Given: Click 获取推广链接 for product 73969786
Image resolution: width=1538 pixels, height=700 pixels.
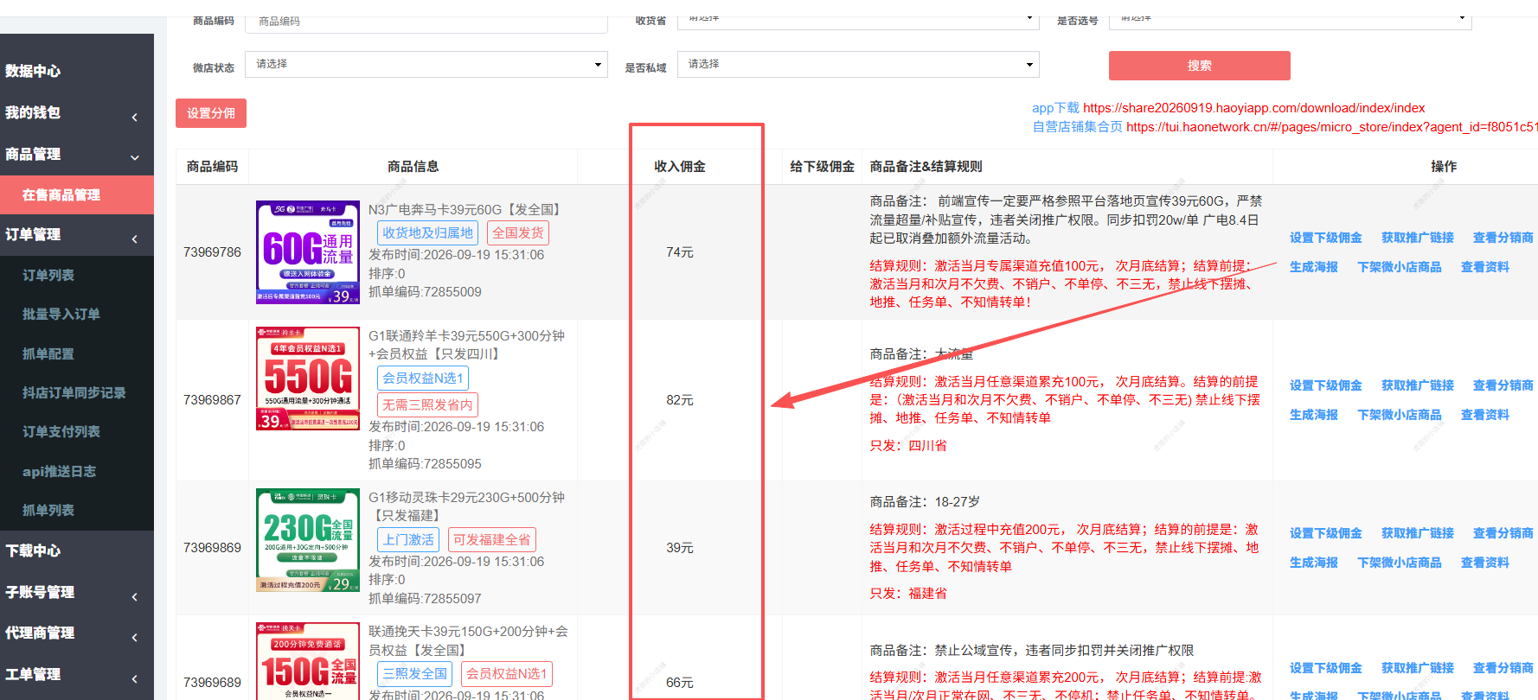Looking at the screenshot, I should [x=1418, y=238].
